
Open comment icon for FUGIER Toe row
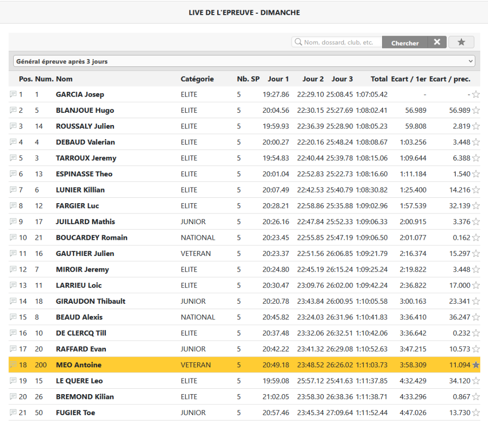pyautogui.click(x=13, y=412)
